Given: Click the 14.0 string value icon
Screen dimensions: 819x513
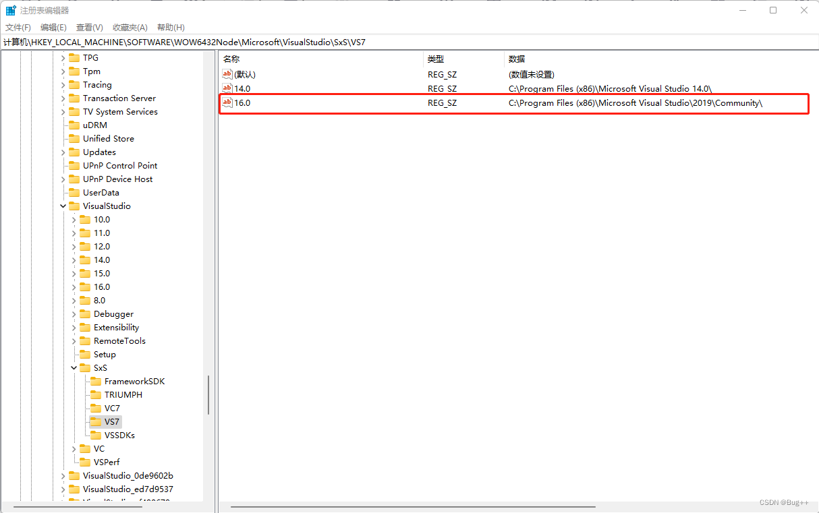Looking at the screenshot, I should point(227,88).
